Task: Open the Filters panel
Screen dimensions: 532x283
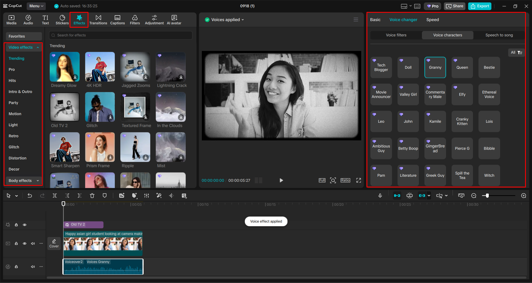Action: coord(135,19)
